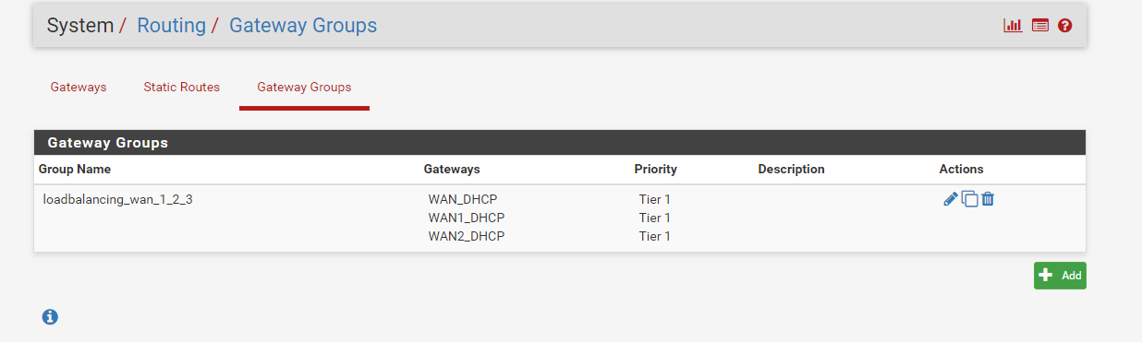1142x342 pixels.
Task: Show the blue info icon details
Action: [x=50, y=317]
